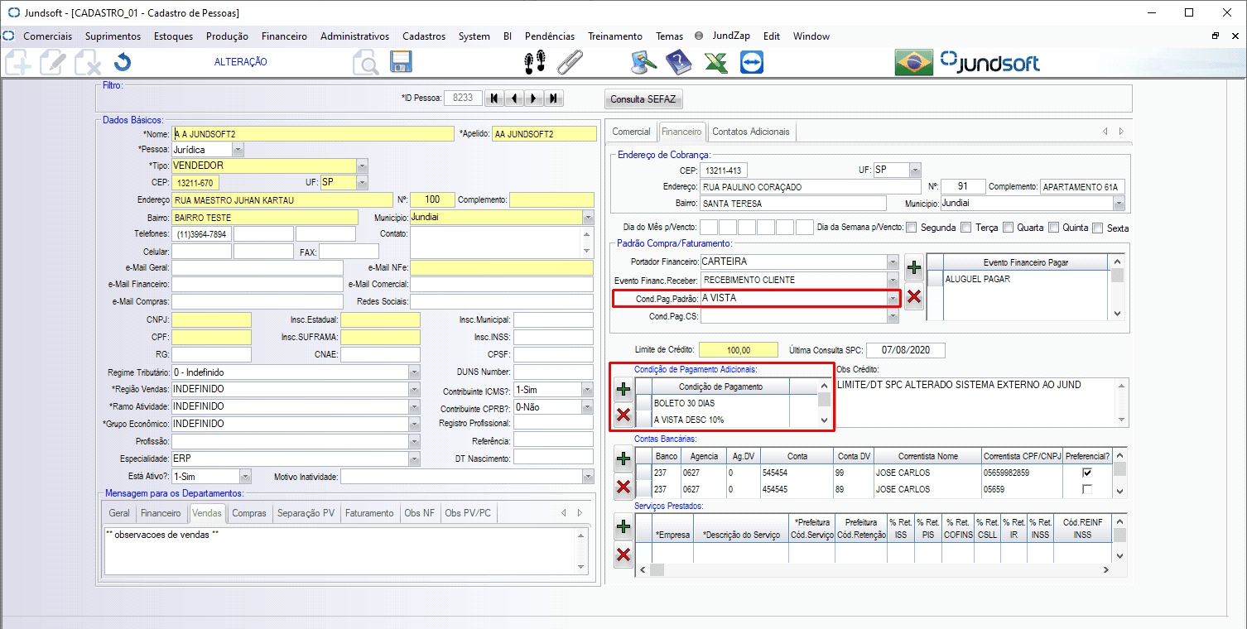
Task: Select the ALUGUEL PAGAR event row
Action: click(x=1026, y=279)
